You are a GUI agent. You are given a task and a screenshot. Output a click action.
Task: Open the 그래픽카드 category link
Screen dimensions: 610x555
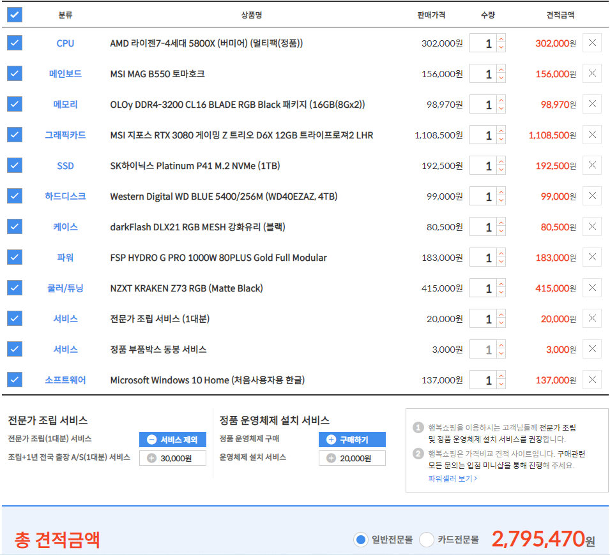(65, 135)
